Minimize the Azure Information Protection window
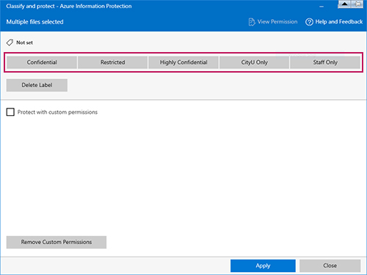This screenshot has width=367, height=275. pos(321,7)
